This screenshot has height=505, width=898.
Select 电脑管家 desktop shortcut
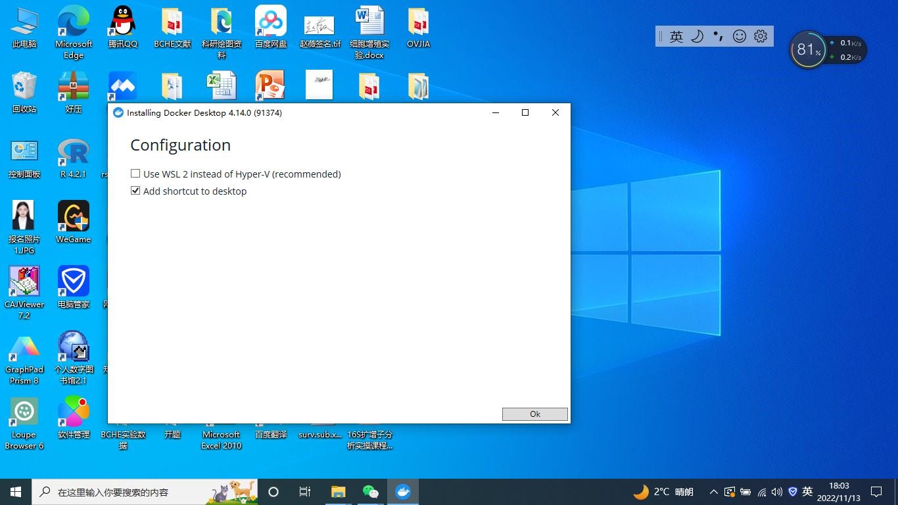[x=74, y=287]
